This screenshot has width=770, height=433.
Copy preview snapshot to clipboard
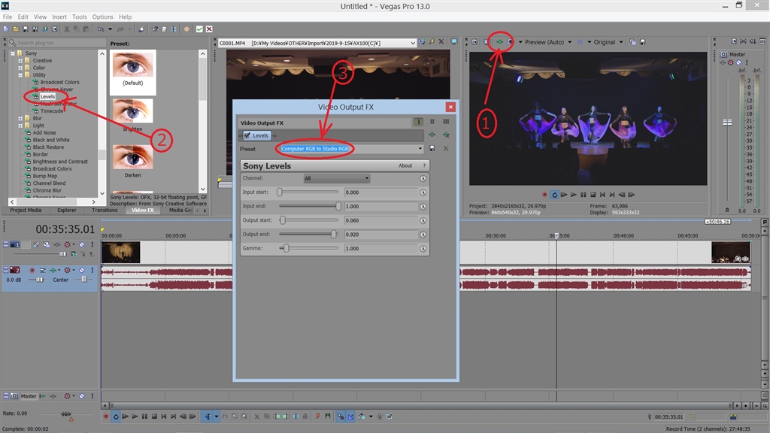pyautogui.click(x=632, y=42)
